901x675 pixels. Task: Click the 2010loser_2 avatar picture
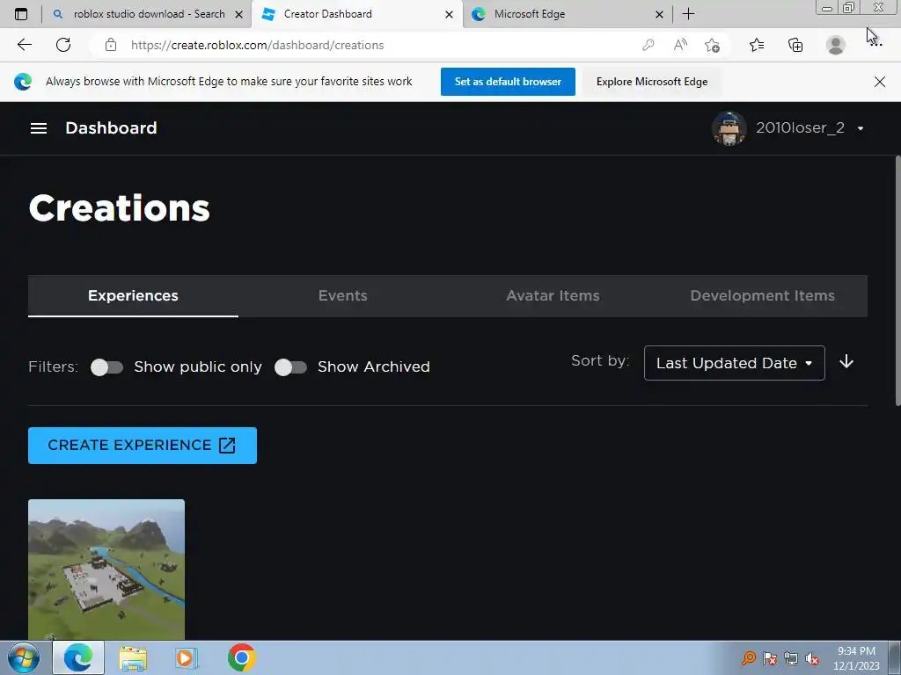click(x=729, y=128)
